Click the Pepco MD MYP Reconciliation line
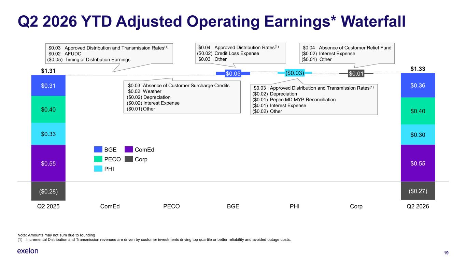466x262 pixels. pyautogui.click(x=294, y=100)
